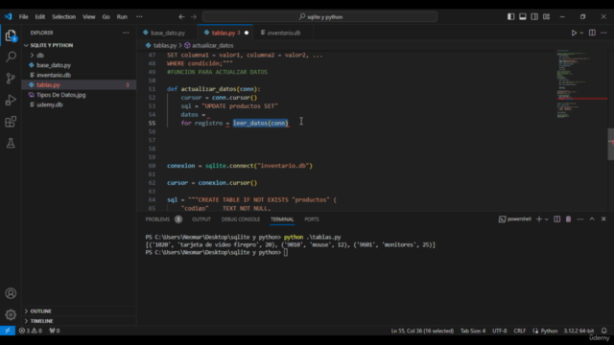Open the Run menu

pyautogui.click(x=122, y=17)
